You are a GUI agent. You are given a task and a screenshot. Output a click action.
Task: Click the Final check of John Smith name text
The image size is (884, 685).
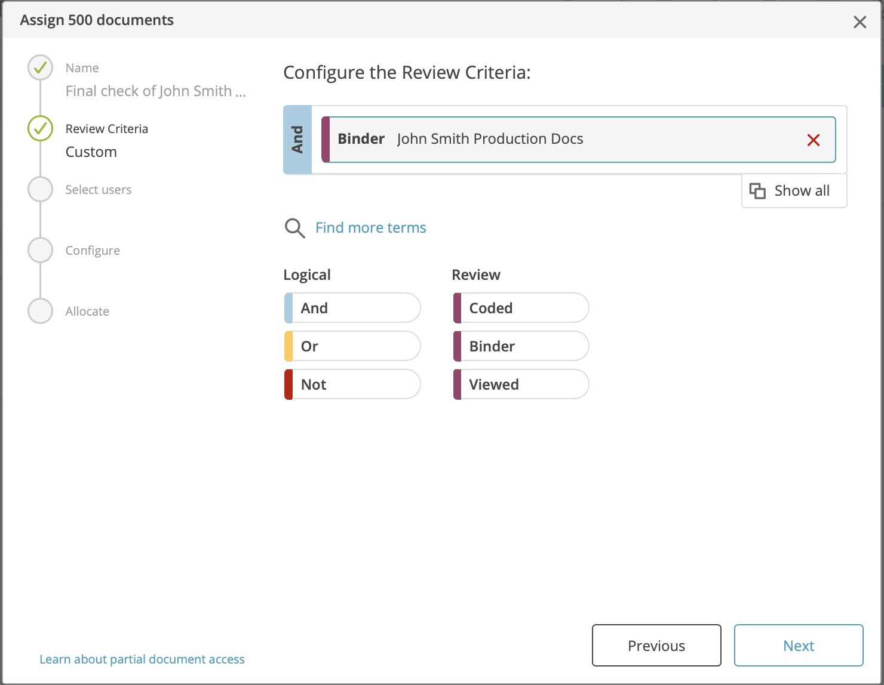coord(156,91)
